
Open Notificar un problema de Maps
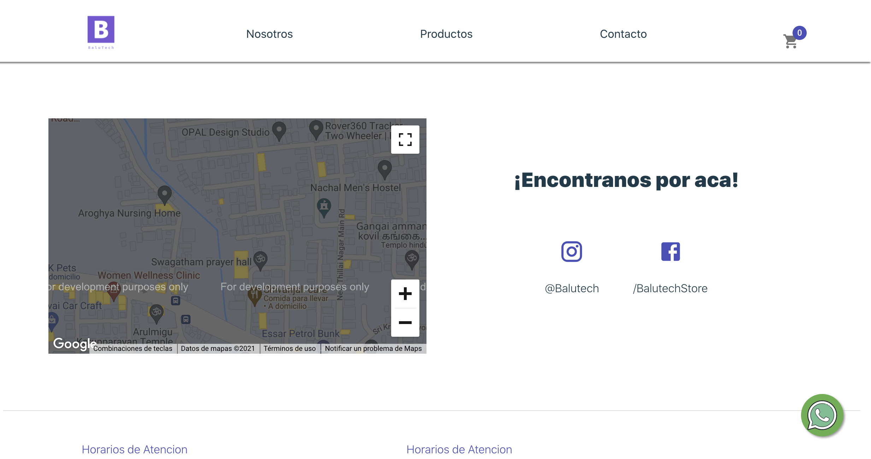[x=374, y=348]
